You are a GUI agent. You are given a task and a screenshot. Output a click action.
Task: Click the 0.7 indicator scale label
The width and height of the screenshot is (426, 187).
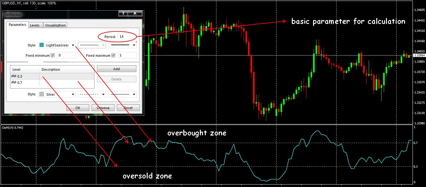pyautogui.click(x=415, y=143)
